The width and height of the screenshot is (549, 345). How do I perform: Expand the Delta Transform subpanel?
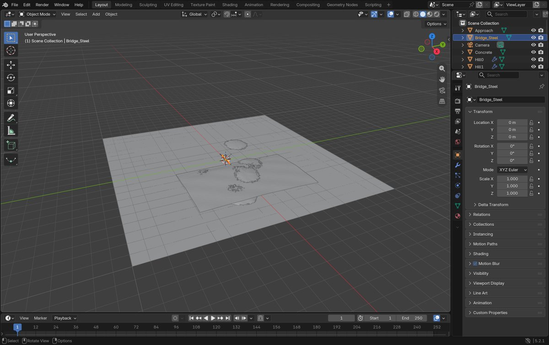(x=493, y=205)
